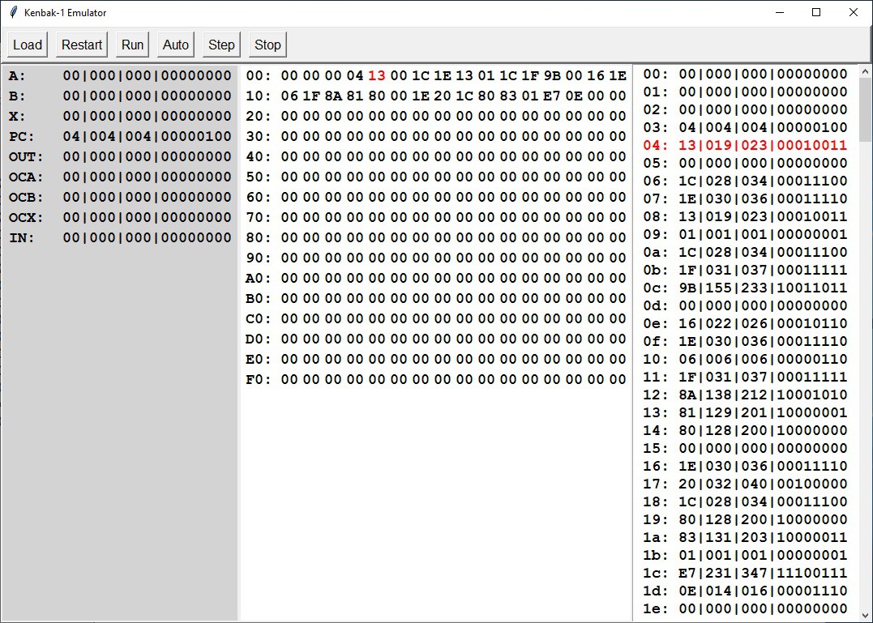This screenshot has width=873, height=623.
Task: Click the Restart button
Action: click(82, 45)
